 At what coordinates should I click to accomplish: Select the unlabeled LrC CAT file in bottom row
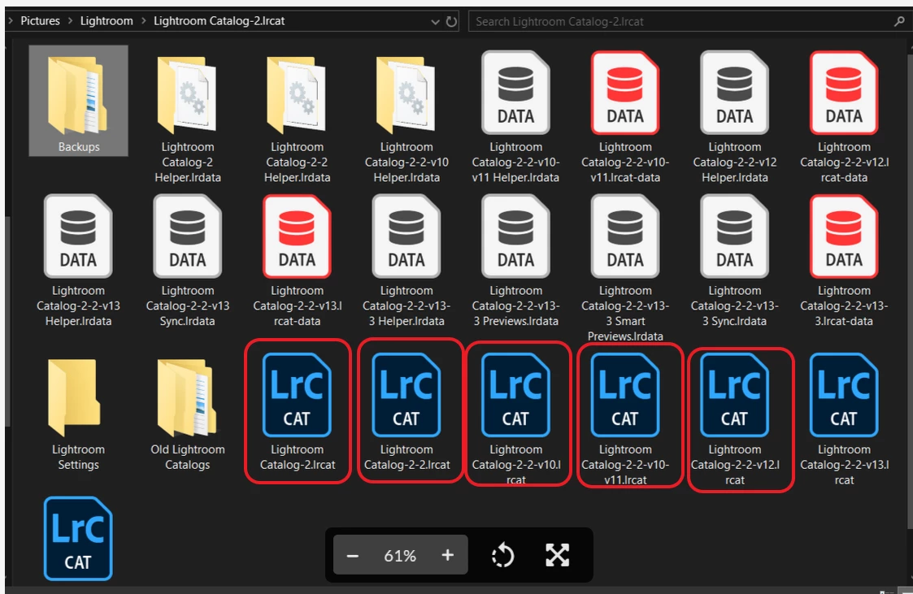coord(78,539)
